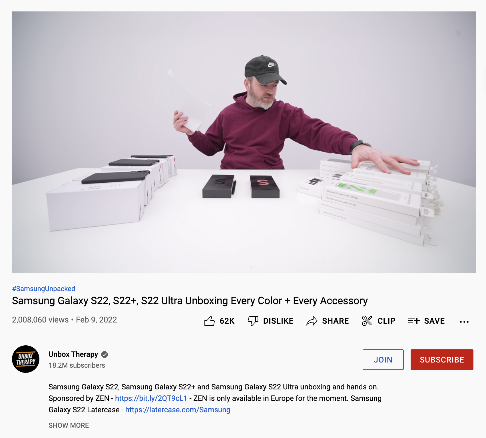Click the SHARE text label

tap(336, 321)
